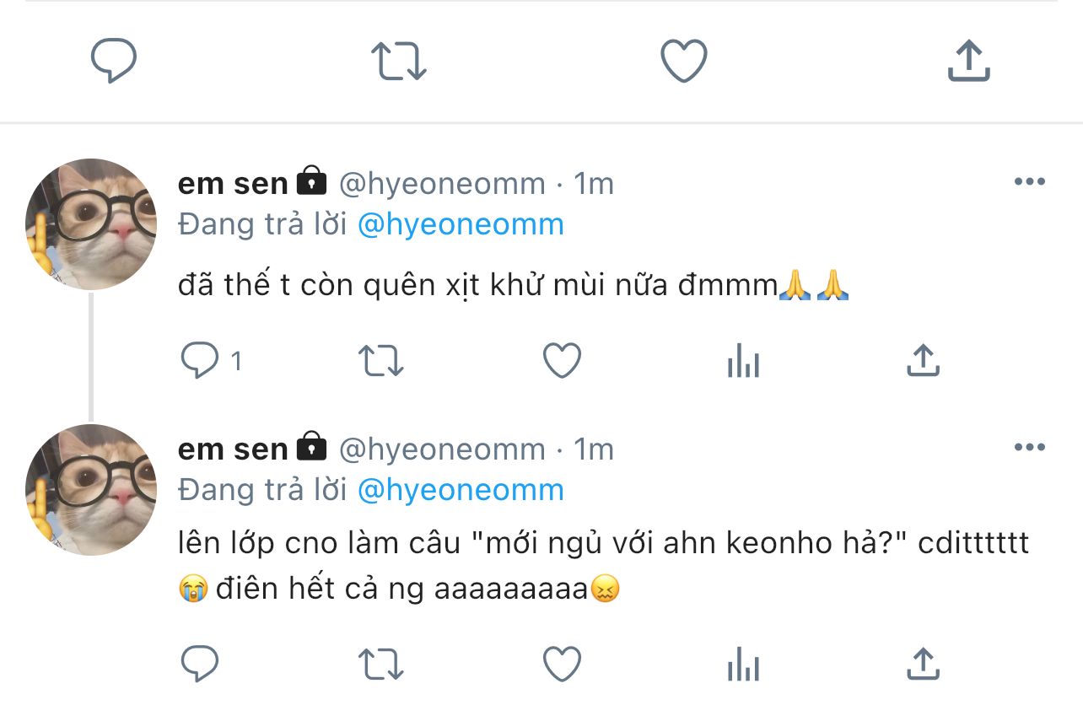Open more options for 'xịt khử mùi' tweet

(x=1029, y=182)
